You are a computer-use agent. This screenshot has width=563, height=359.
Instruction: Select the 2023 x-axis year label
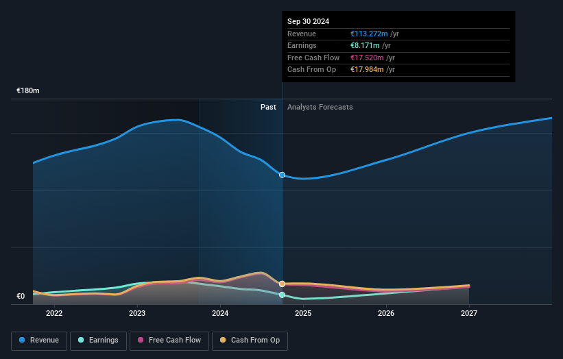point(137,313)
